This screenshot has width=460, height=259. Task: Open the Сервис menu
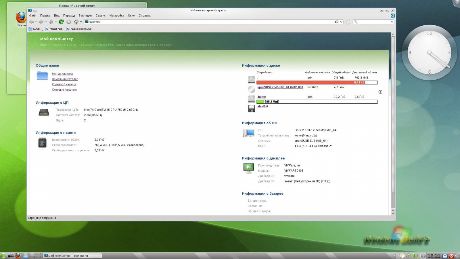100,16
